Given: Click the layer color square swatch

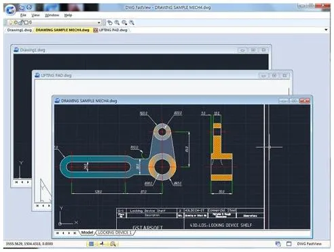Looking at the screenshot, I should click(26, 22).
